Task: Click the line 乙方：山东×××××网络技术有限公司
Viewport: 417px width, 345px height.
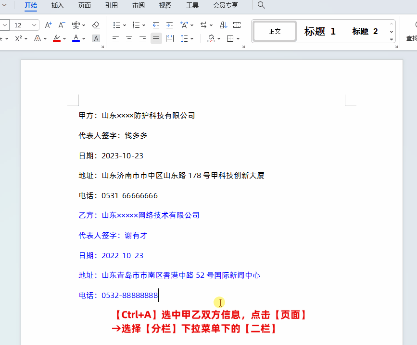Action: [139, 215]
